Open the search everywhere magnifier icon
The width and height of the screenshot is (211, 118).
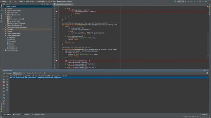point(209,1)
